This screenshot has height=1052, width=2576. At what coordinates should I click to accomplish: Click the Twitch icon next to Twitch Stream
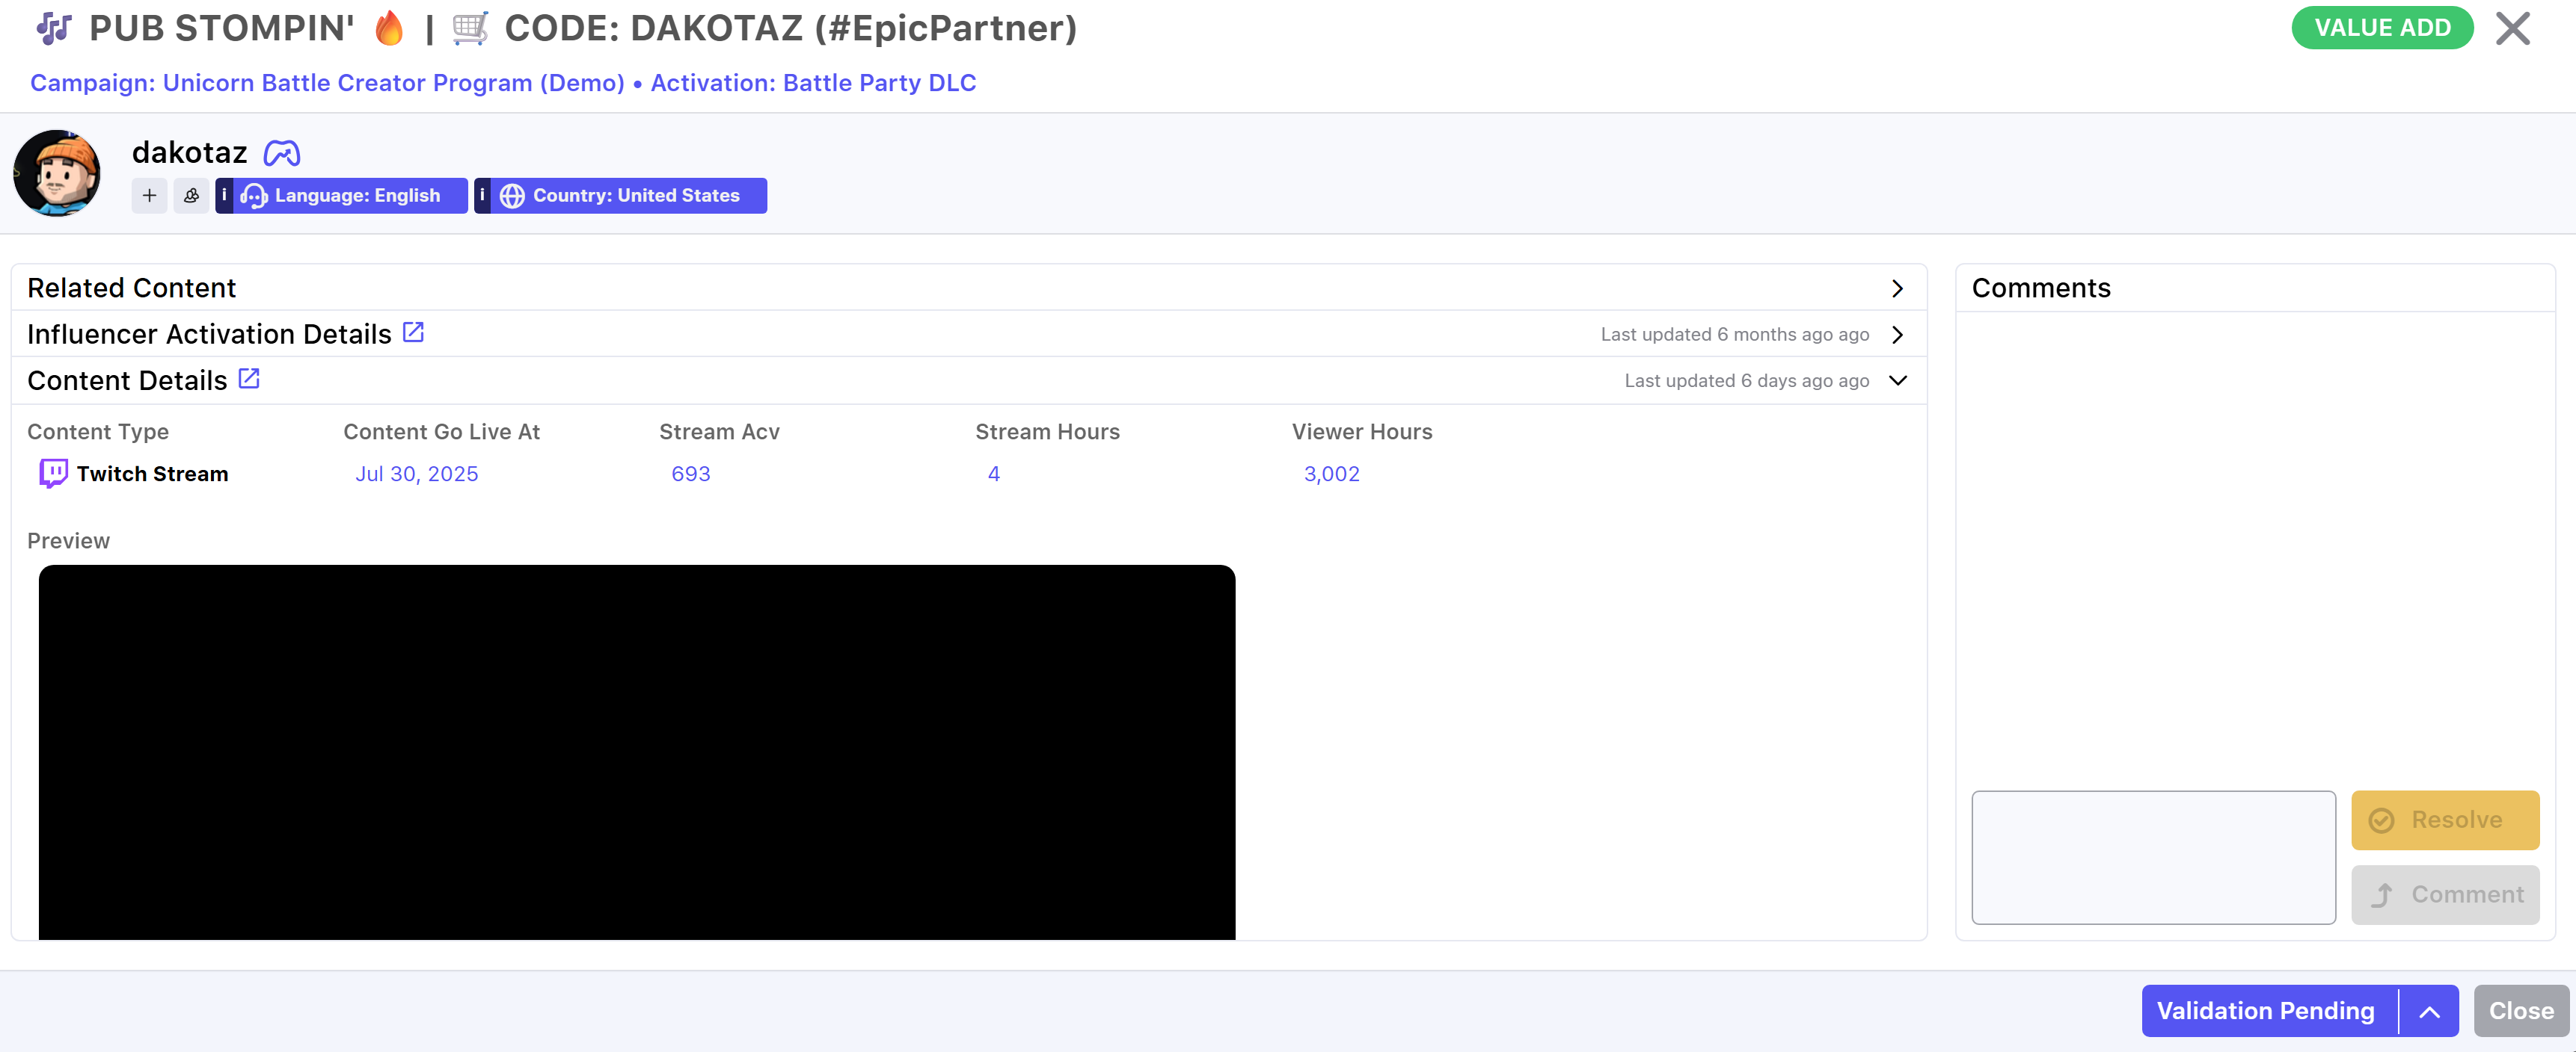point(53,474)
